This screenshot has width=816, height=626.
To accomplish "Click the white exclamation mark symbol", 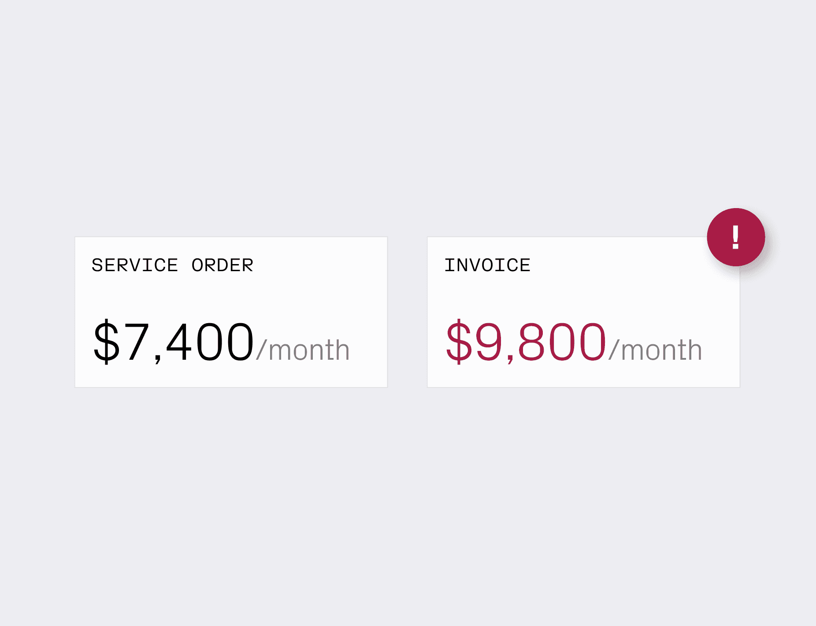I will click(735, 237).
